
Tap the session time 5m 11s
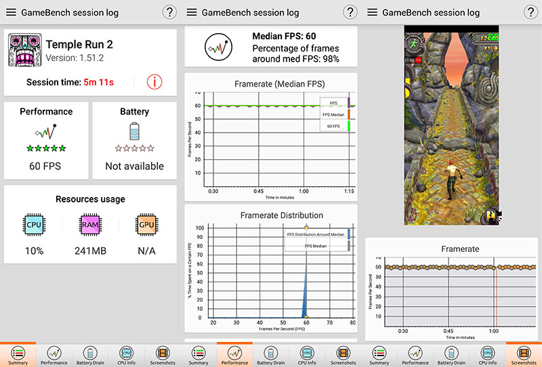[98, 82]
